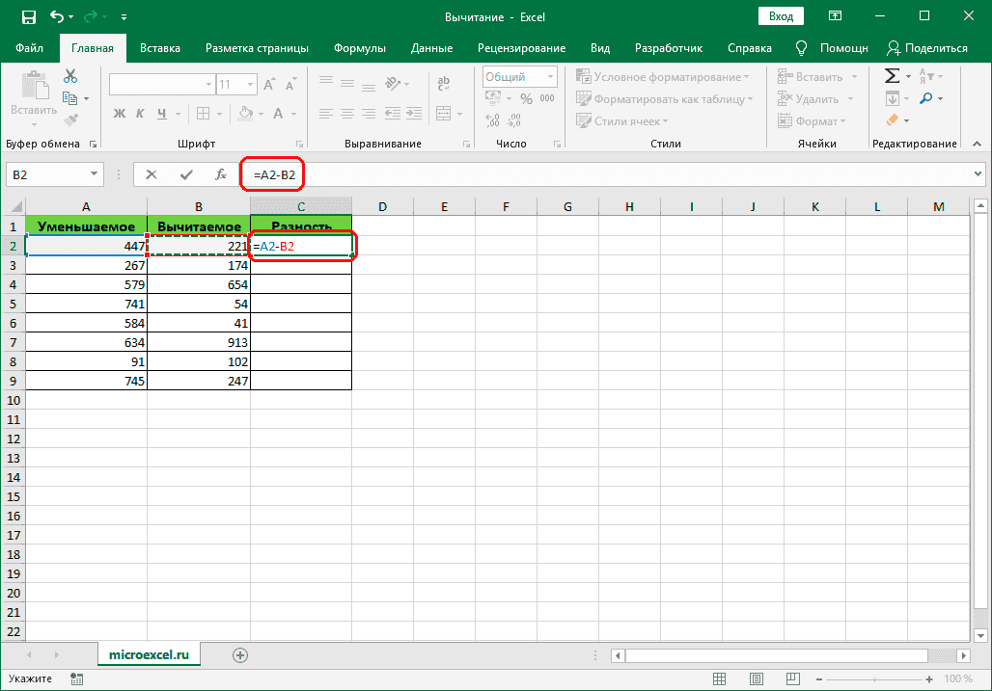Open the Формулы ribbon tab

pos(359,48)
